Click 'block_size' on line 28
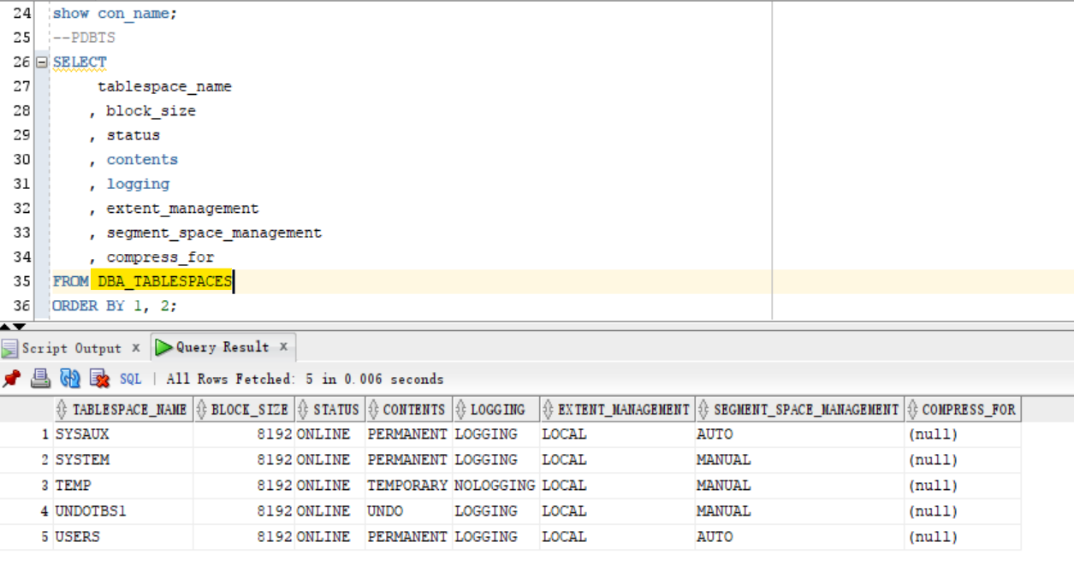The height and width of the screenshot is (572, 1074). [x=151, y=111]
